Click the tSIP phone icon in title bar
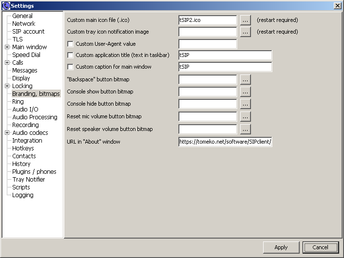Viewport: 344px width, 258px height. (6, 6)
